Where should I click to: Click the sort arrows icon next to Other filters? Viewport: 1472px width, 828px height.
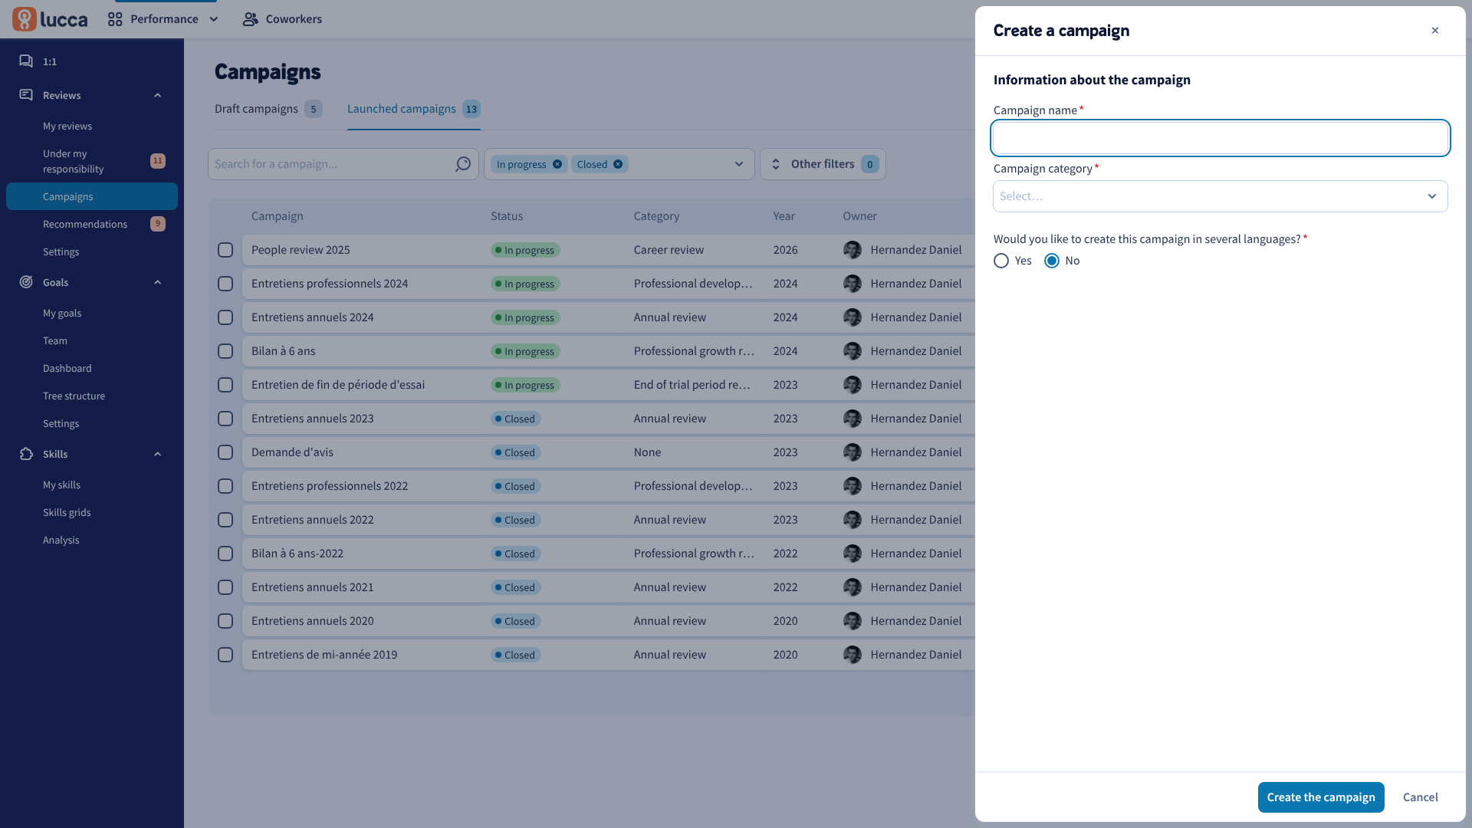[776, 164]
